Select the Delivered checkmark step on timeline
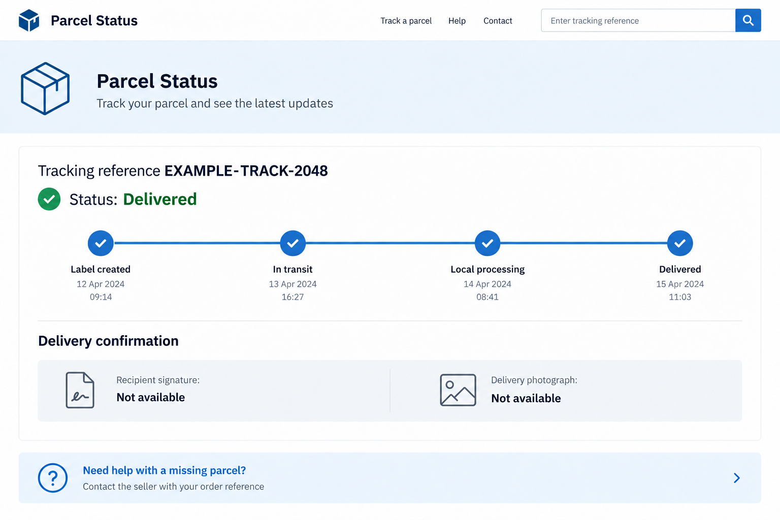The width and height of the screenshot is (780, 520). pos(680,243)
